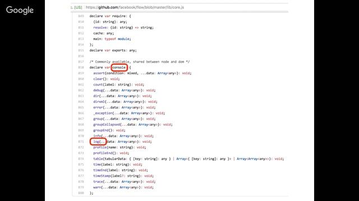This screenshot has height=201, width=359.
Task: Click the 'timeEnd(label: string): void;' line
Action: (121, 170)
